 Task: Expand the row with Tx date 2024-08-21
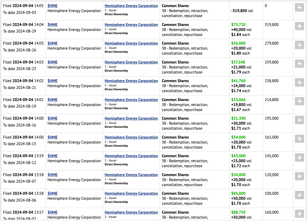point(299,82)
